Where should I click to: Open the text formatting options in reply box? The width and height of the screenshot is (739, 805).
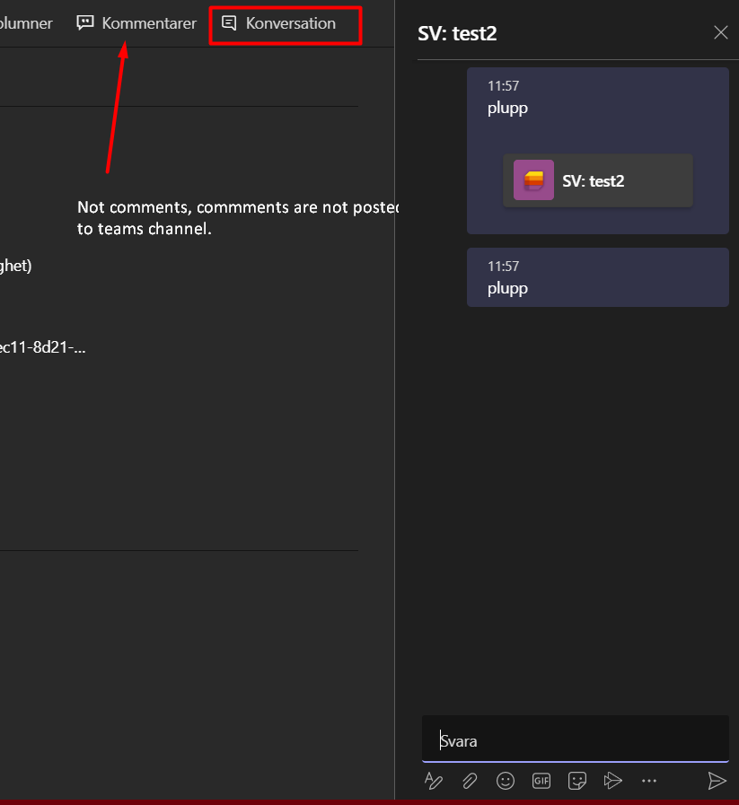coord(434,781)
